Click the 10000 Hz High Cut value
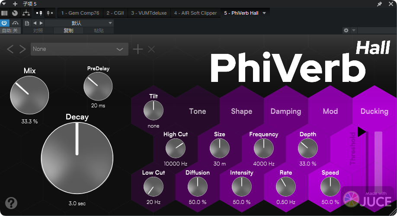The height and width of the screenshot is (216, 397). point(176,164)
